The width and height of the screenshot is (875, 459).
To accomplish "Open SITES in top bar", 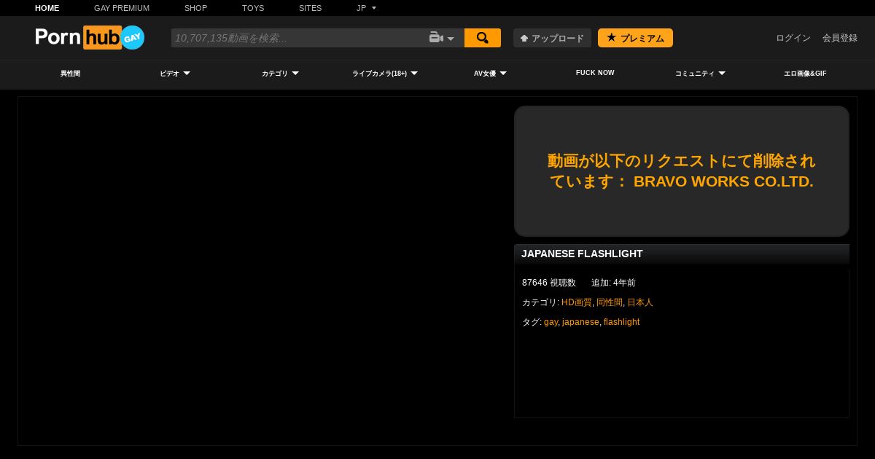I will pos(310,8).
